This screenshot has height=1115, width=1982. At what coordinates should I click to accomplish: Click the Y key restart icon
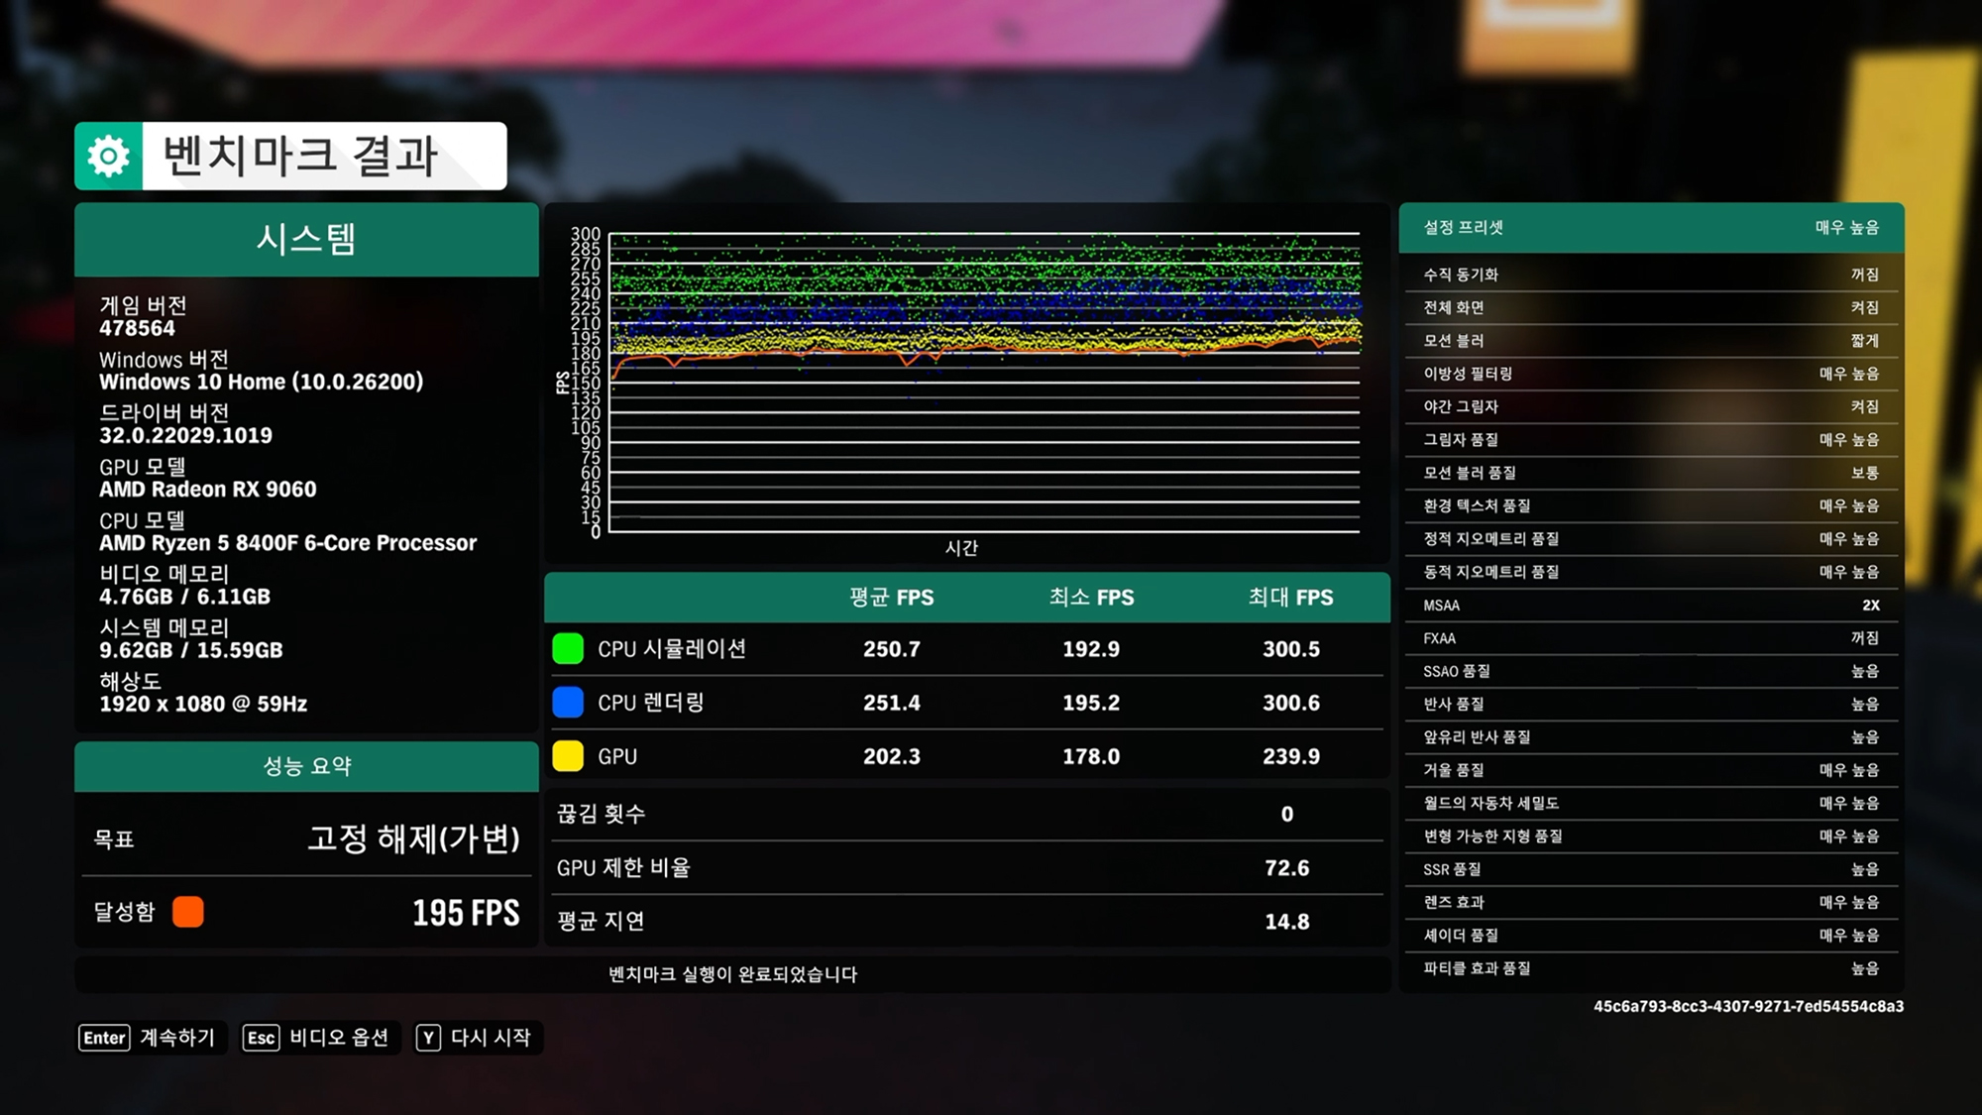pyautogui.click(x=428, y=1038)
